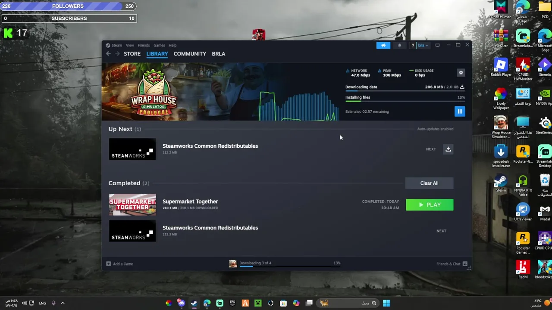Open Steam from the taskbar
Viewport: 552px width, 310px height.
pyautogui.click(x=194, y=303)
